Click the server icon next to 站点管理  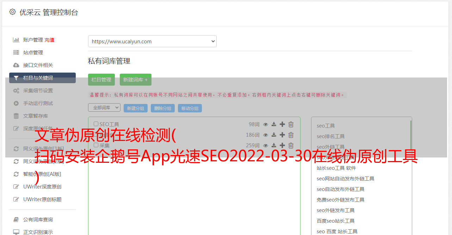point(16,52)
